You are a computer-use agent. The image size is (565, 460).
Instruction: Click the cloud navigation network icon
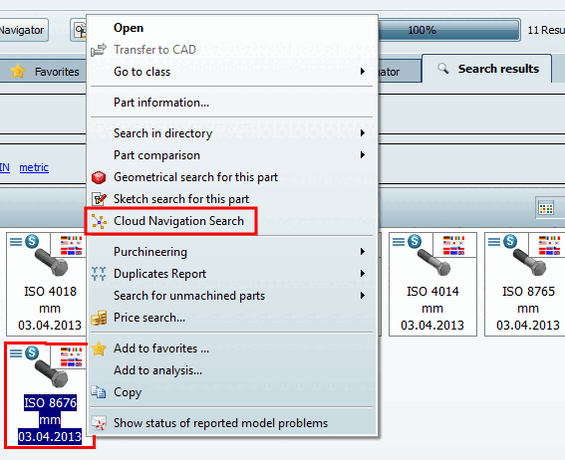(99, 221)
